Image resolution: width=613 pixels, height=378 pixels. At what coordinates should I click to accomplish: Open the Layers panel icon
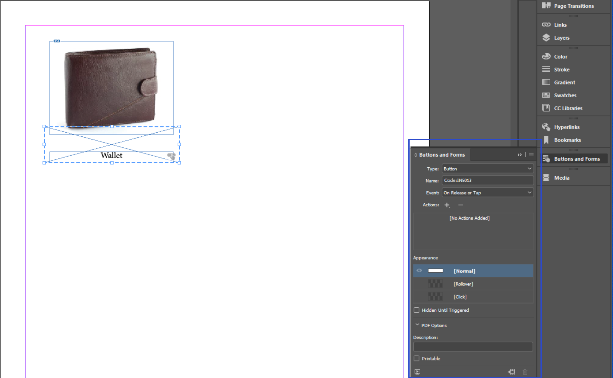(546, 37)
